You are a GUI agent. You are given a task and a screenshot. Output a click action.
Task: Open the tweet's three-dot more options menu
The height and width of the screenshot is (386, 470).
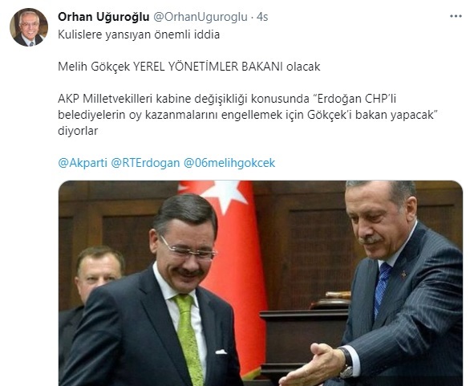456,17
